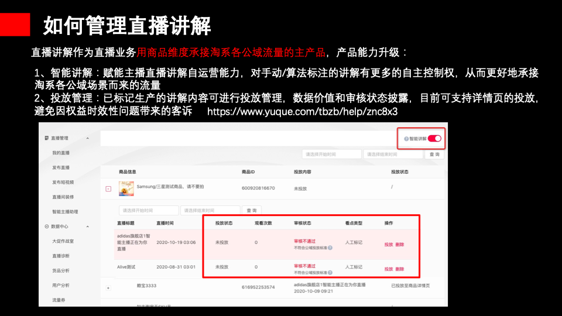Click help icon in Alive测试 row 审核状态

(x=330, y=273)
